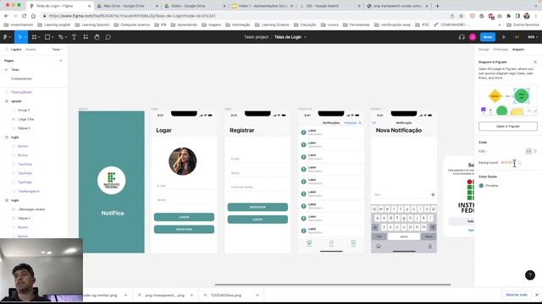Click Team project breadcrumb link

[x=256, y=37]
